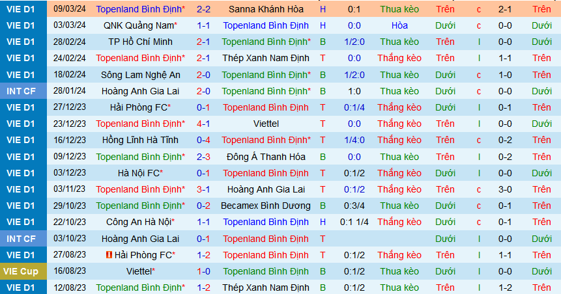561x294 pixels.
Task: Open the Becamex Bình Dương team link
Action: [266, 206]
